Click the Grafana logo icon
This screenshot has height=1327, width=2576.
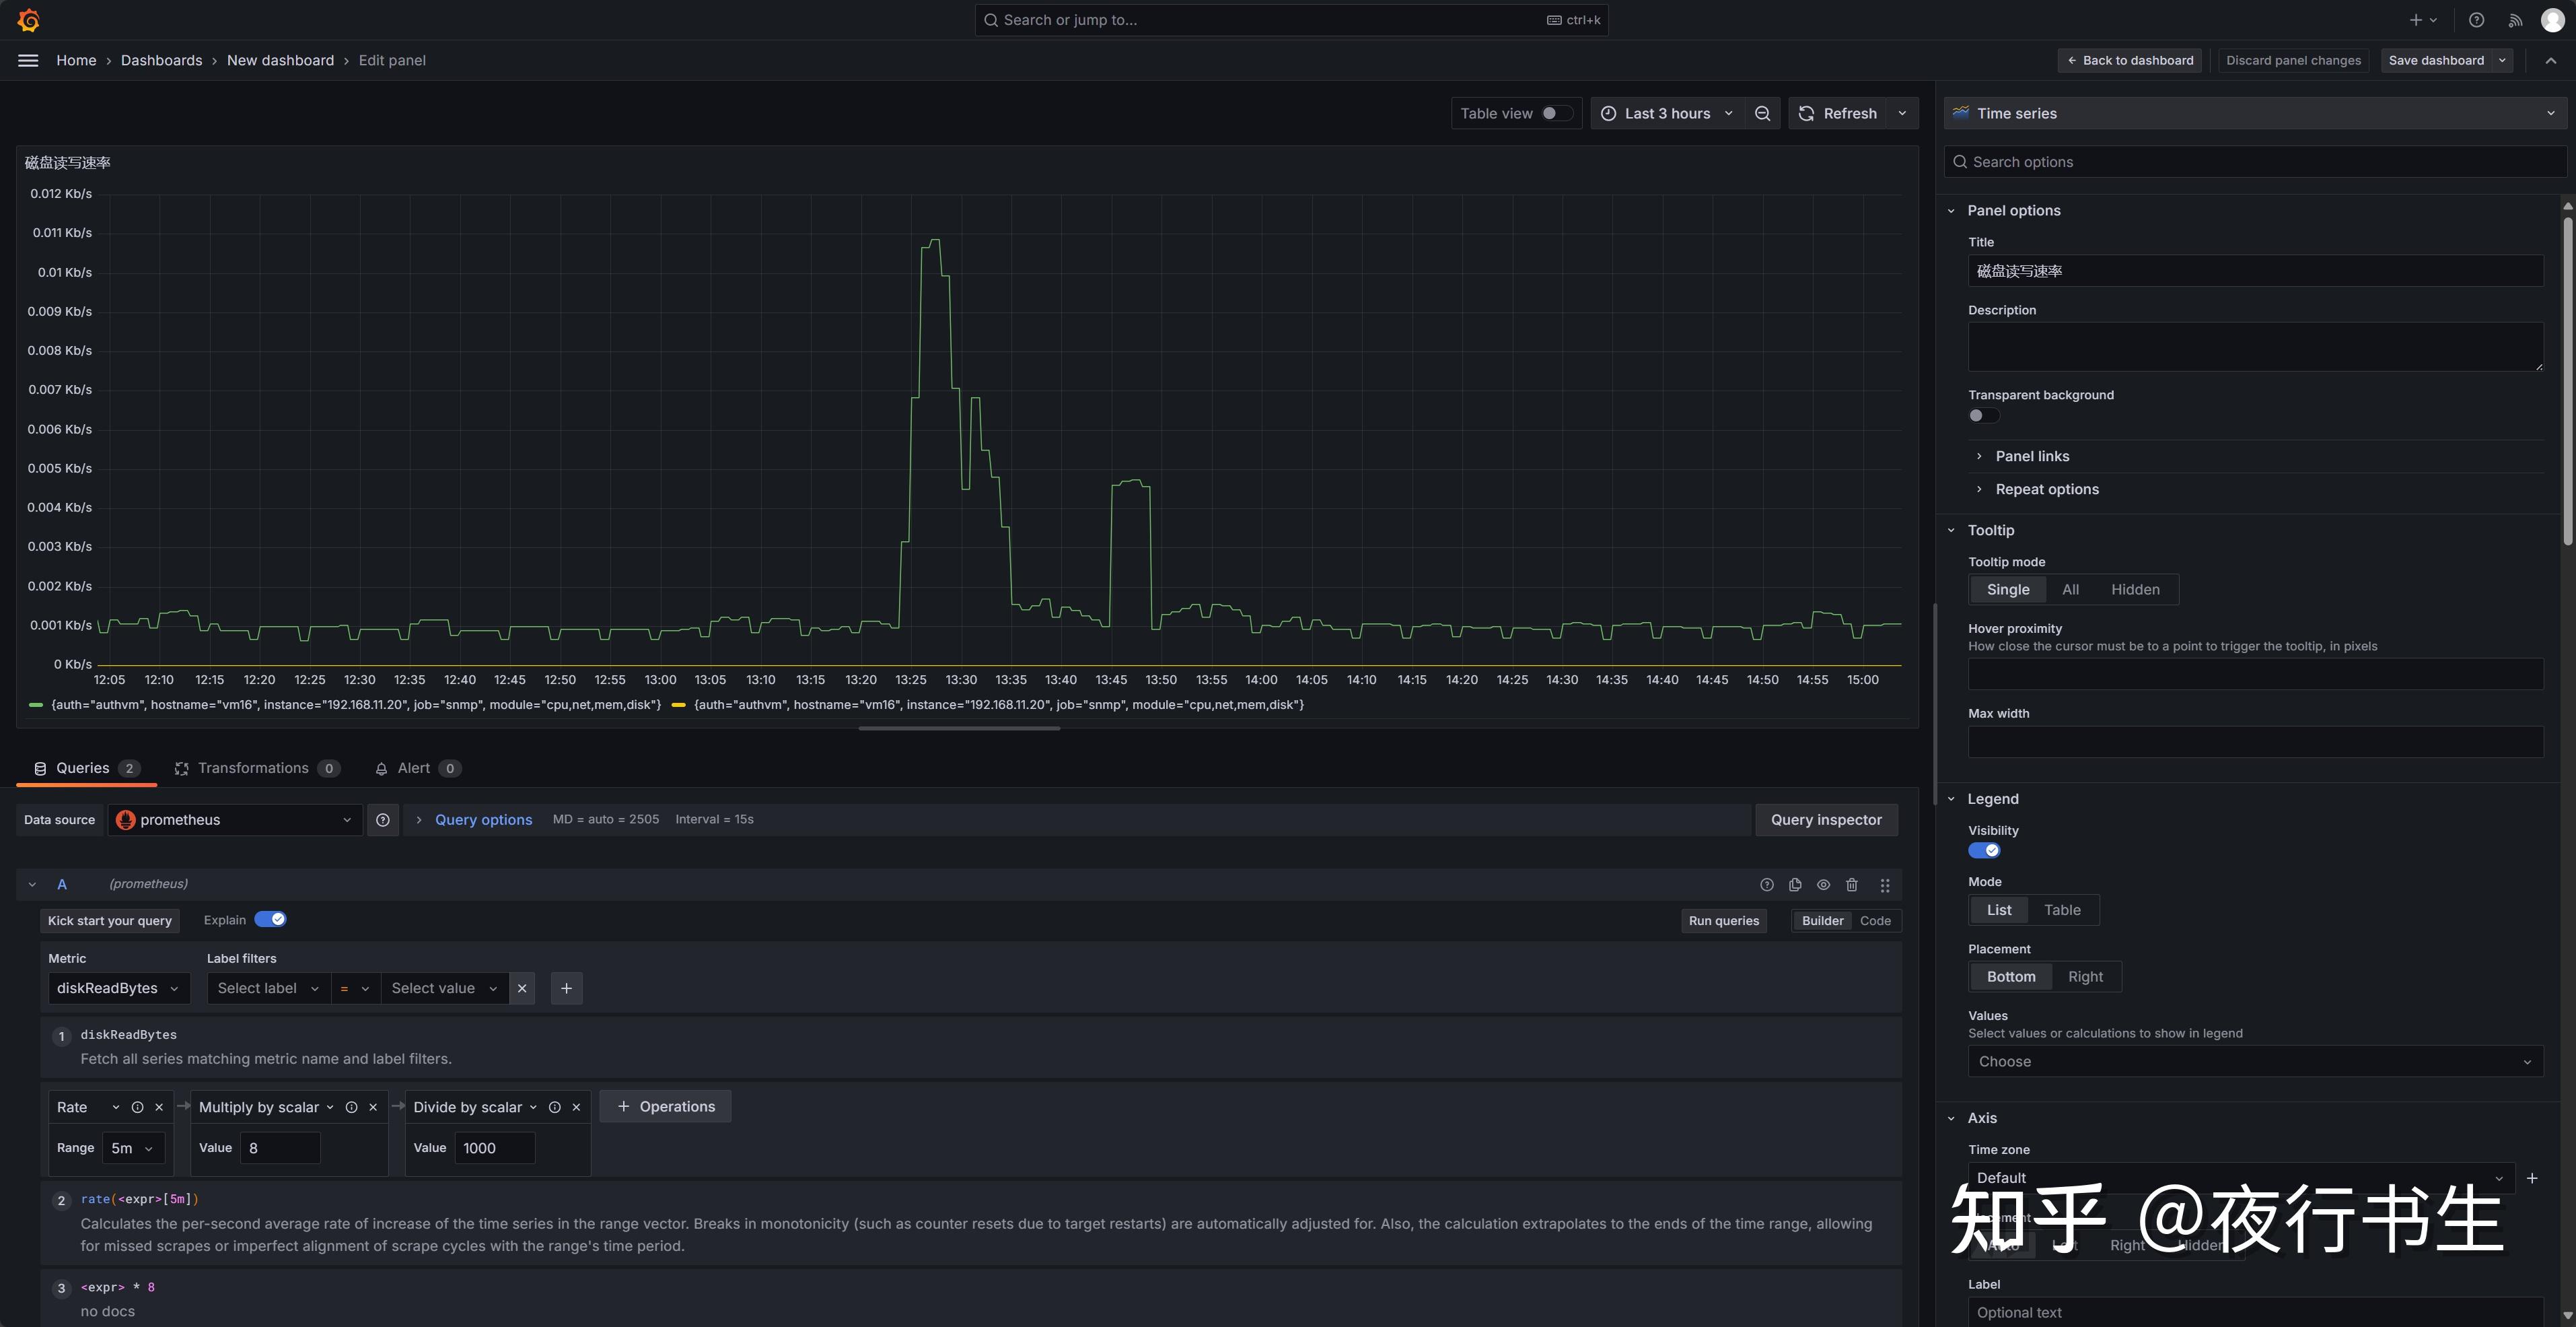(x=28, y=20)
